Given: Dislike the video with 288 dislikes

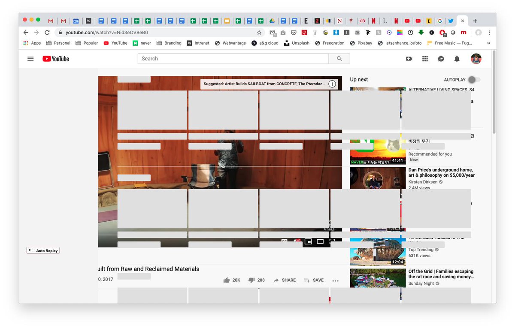Looking at the screenshot, I should click(x=256, y=280).
